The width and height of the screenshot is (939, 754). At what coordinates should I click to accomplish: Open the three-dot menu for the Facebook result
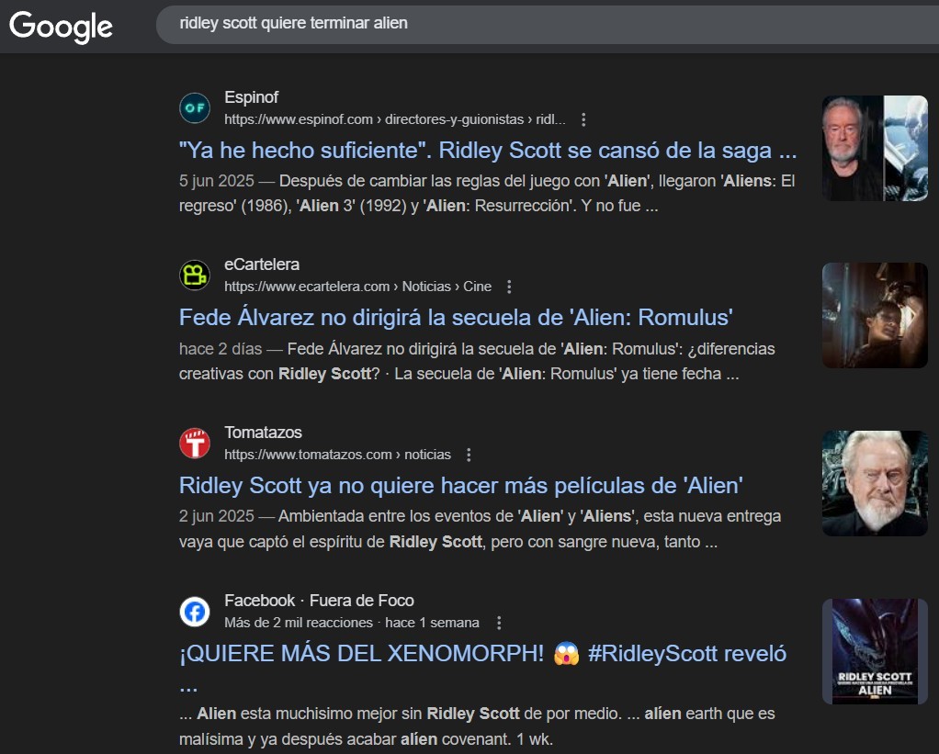[x=498, y=623]
